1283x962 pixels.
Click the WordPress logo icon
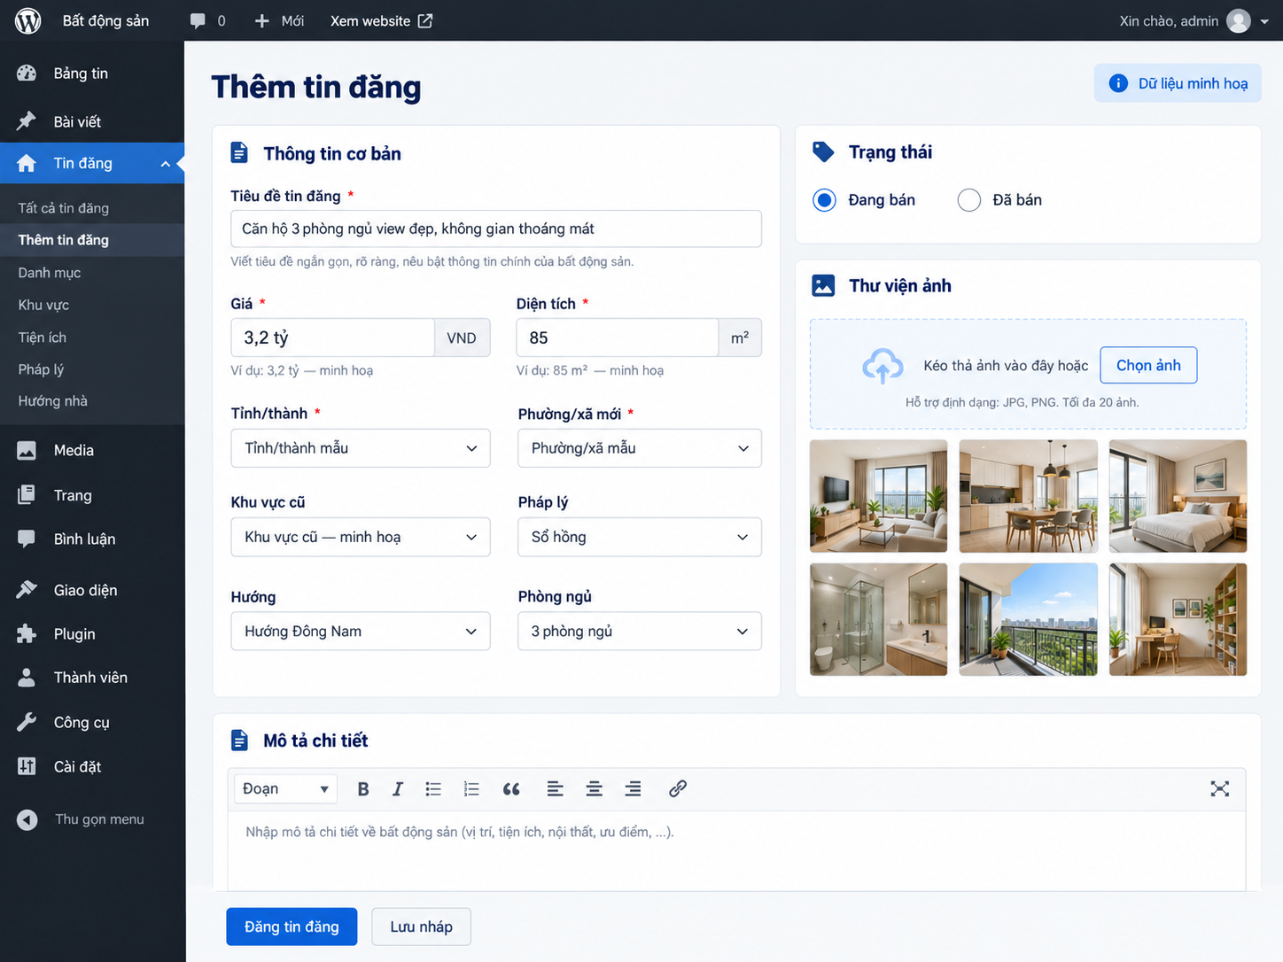tap(28, 20)
